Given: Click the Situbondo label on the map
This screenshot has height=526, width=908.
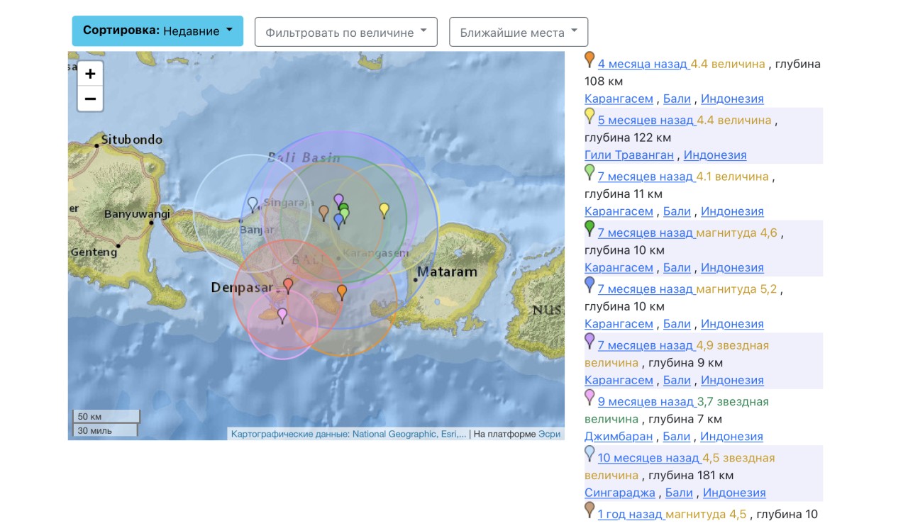Looking at the screenshot, I should (x=132, y=140).
